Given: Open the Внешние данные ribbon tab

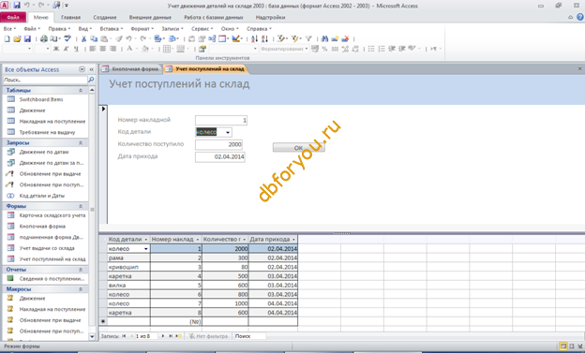Looking at the screenshot, I should point(150,17).
